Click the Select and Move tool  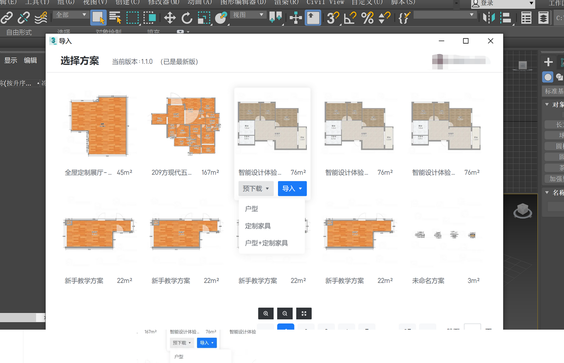pyautogui.click(x=170, y=18)
